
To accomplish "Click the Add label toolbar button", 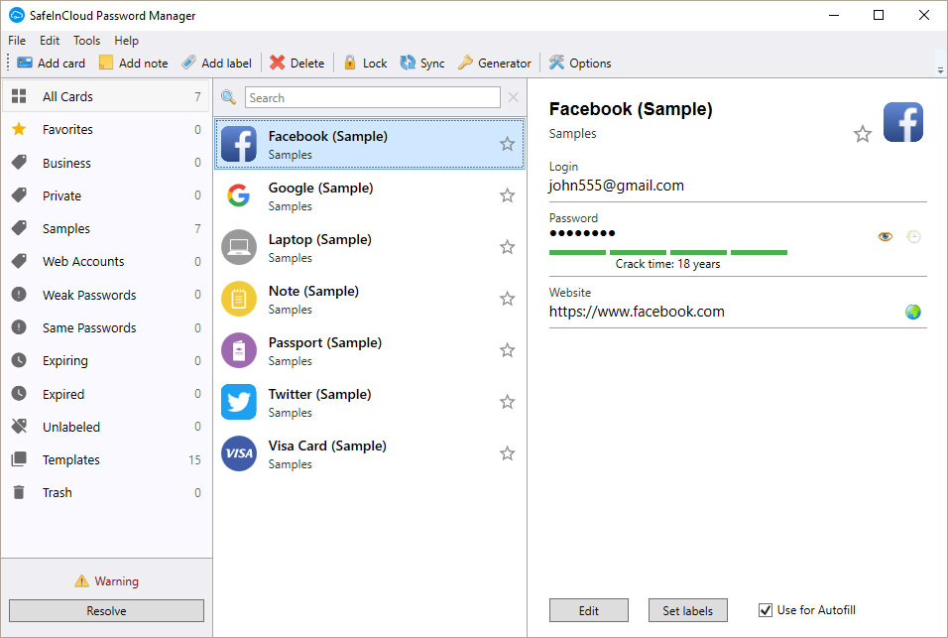I will point(217,63).
